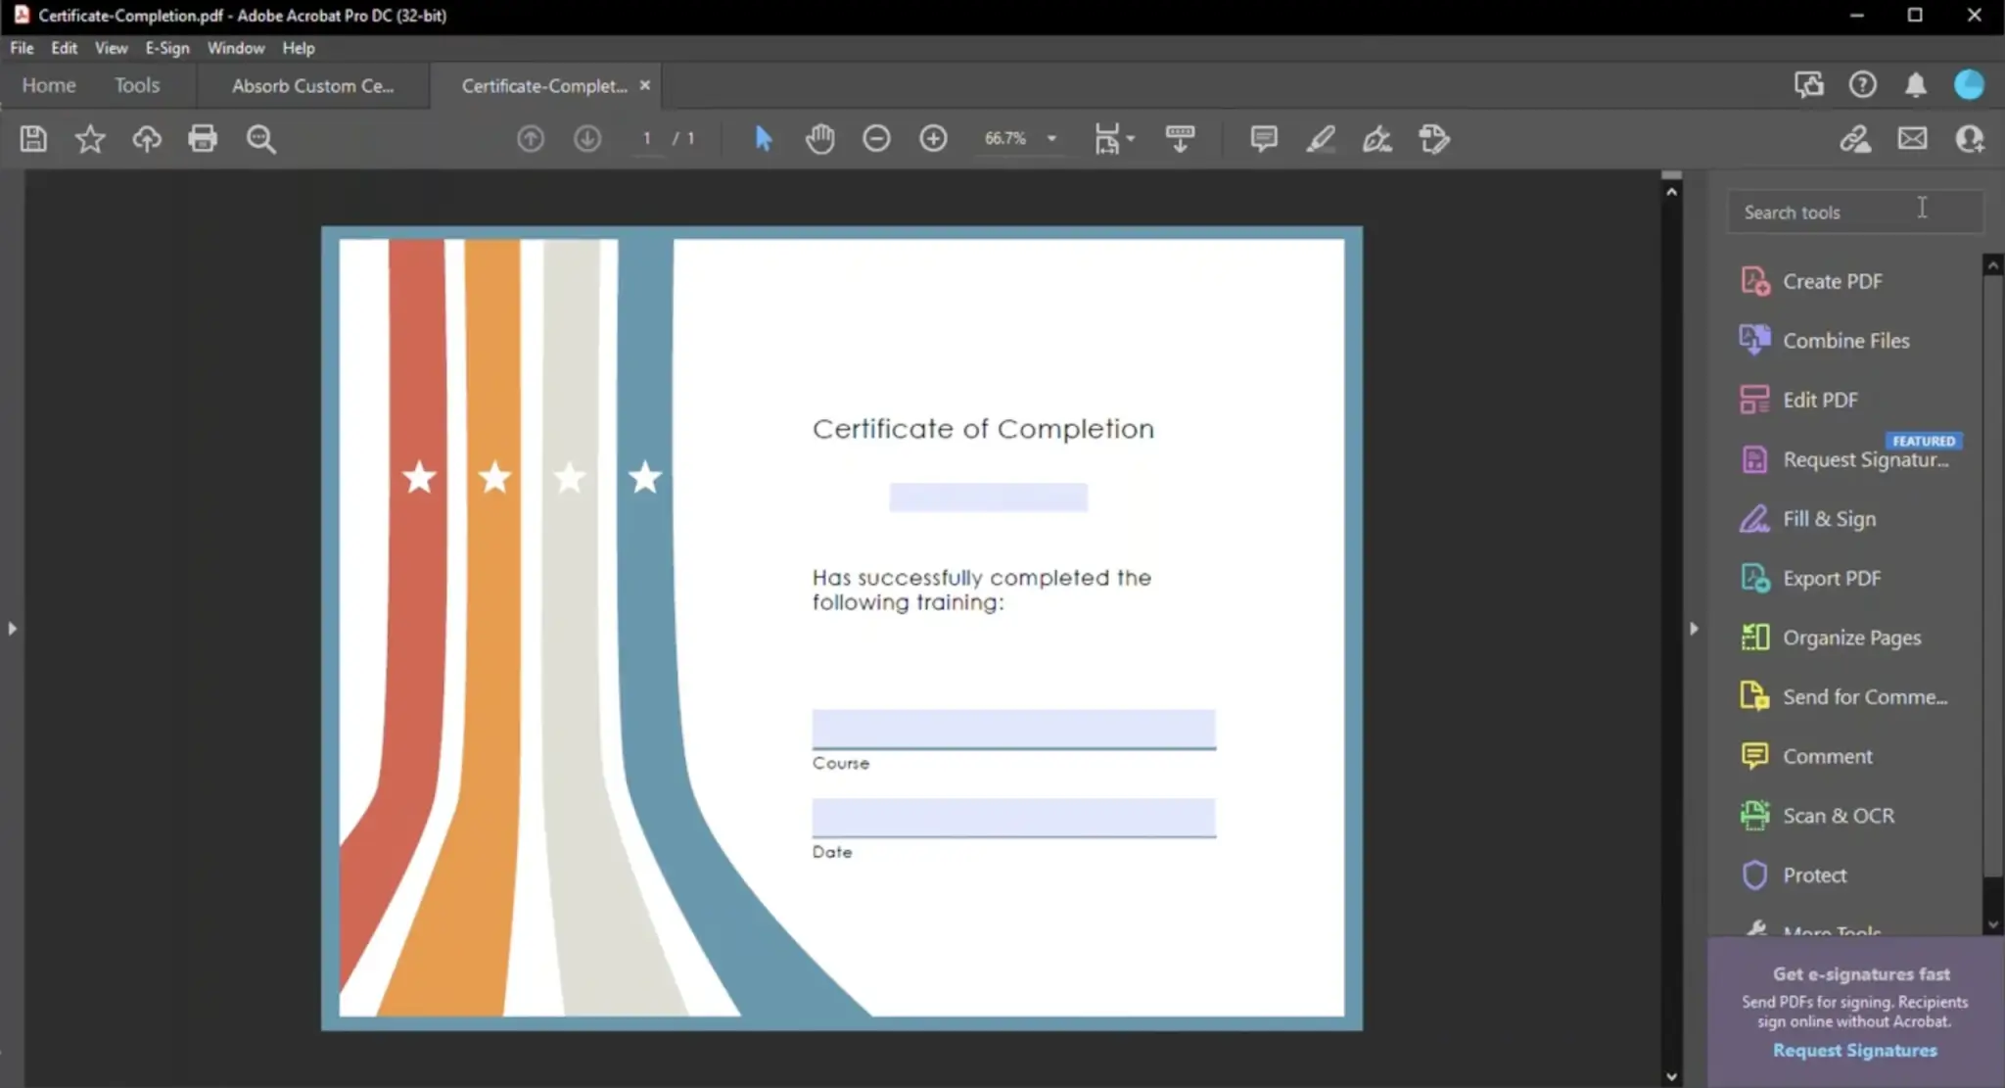This screenshot has width=2005, height=1088.
Task: Click the Share link icon
Action: point(1856,138)
